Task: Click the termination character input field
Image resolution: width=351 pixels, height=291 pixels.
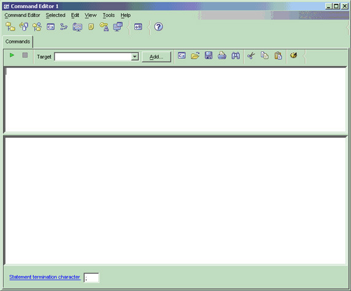Action: click(x=91, y=278)
